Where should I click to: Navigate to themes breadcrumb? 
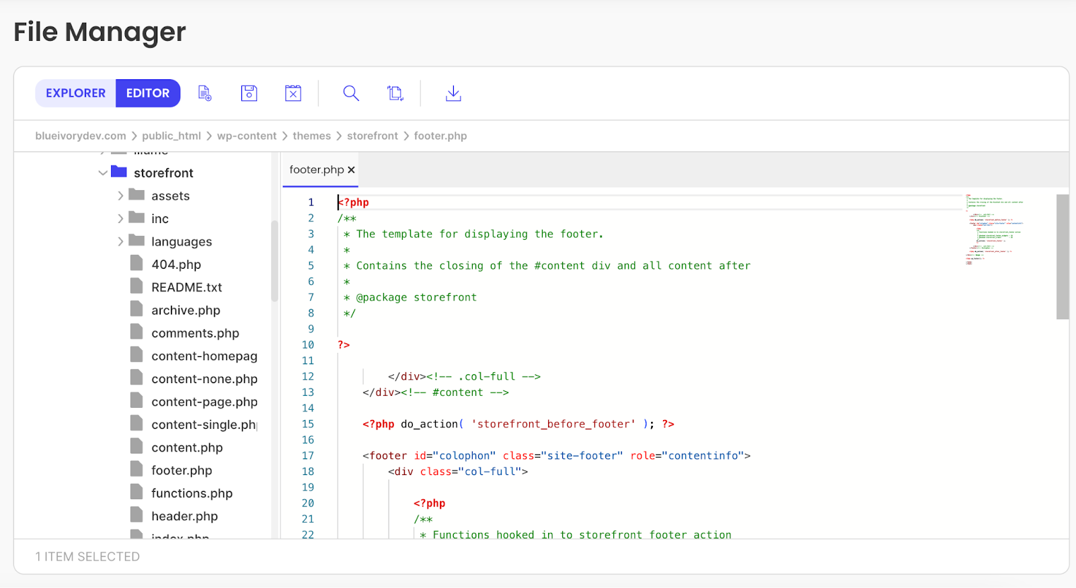[312, 136]
